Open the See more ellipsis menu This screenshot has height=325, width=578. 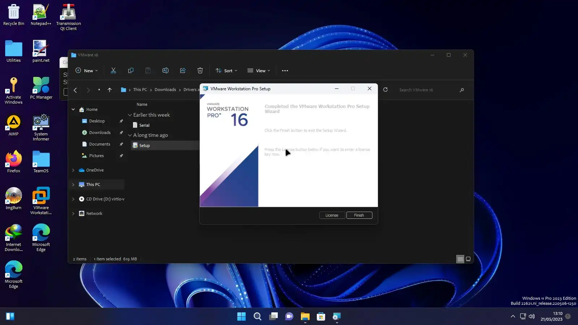[285, 71]
